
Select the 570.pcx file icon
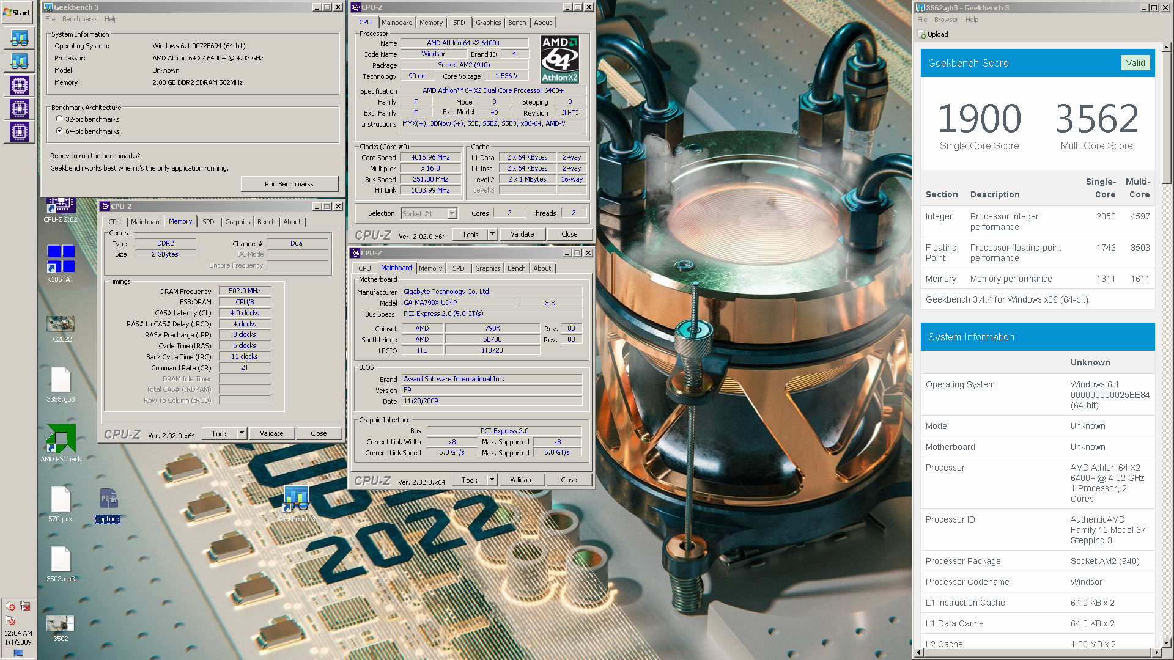61,504
